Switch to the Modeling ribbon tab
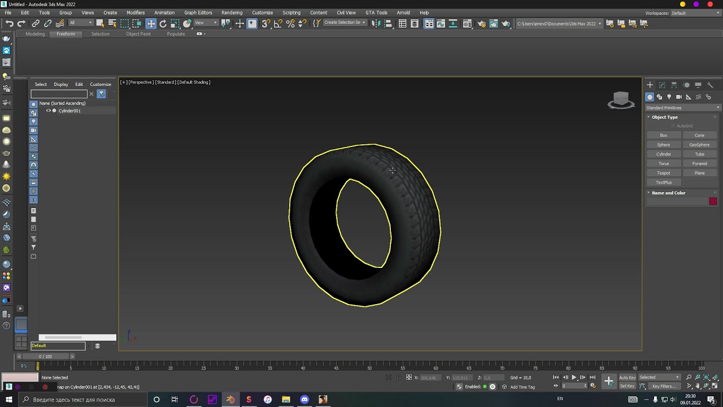Screen dimensions: 723x407 pyautogui.click(x=35, y=34)
